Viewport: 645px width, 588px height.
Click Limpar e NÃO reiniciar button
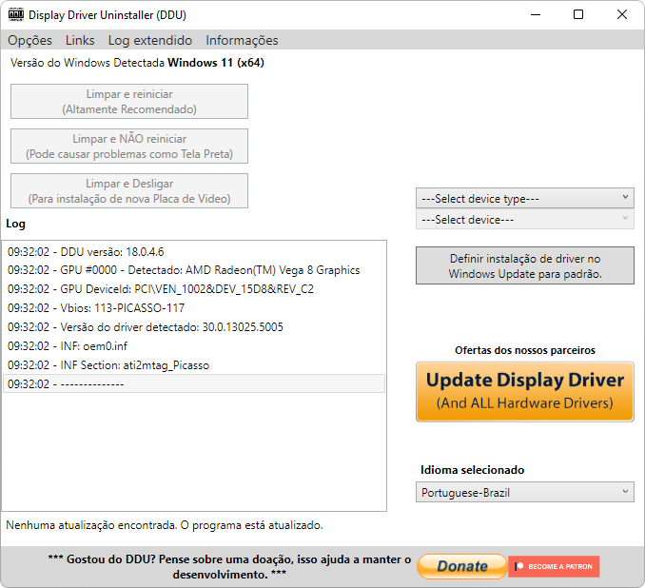pos(129,147)
